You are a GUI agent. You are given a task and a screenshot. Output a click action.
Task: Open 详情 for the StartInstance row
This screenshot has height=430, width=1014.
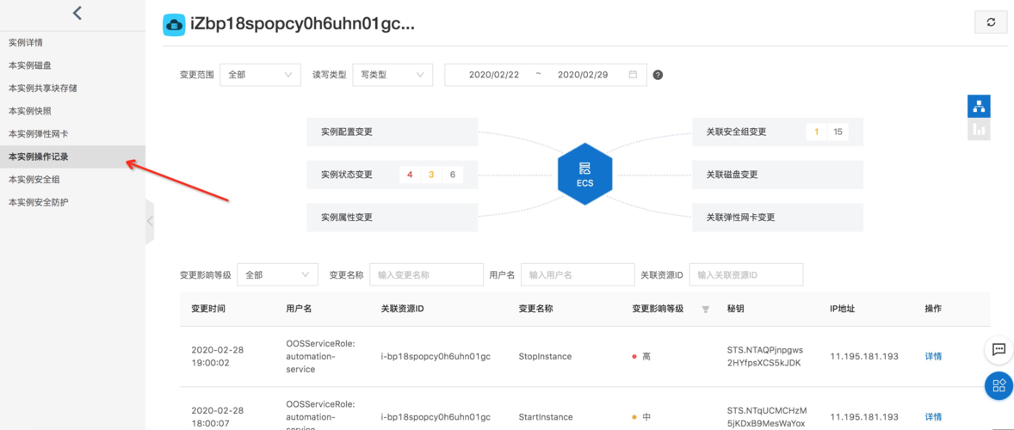click(x=933, y=417)
